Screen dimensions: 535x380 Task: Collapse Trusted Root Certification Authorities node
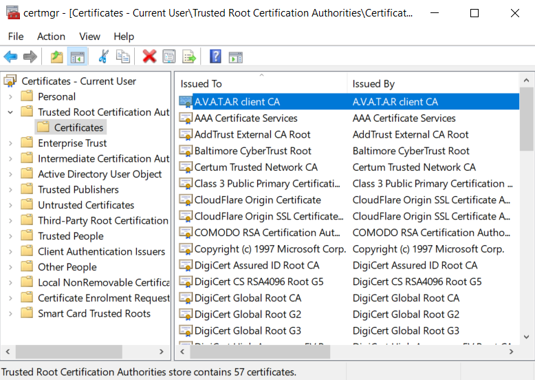[x=10, y=112]
